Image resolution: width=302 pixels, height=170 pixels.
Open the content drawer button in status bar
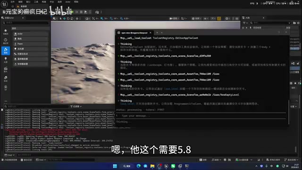pos(9,160)
